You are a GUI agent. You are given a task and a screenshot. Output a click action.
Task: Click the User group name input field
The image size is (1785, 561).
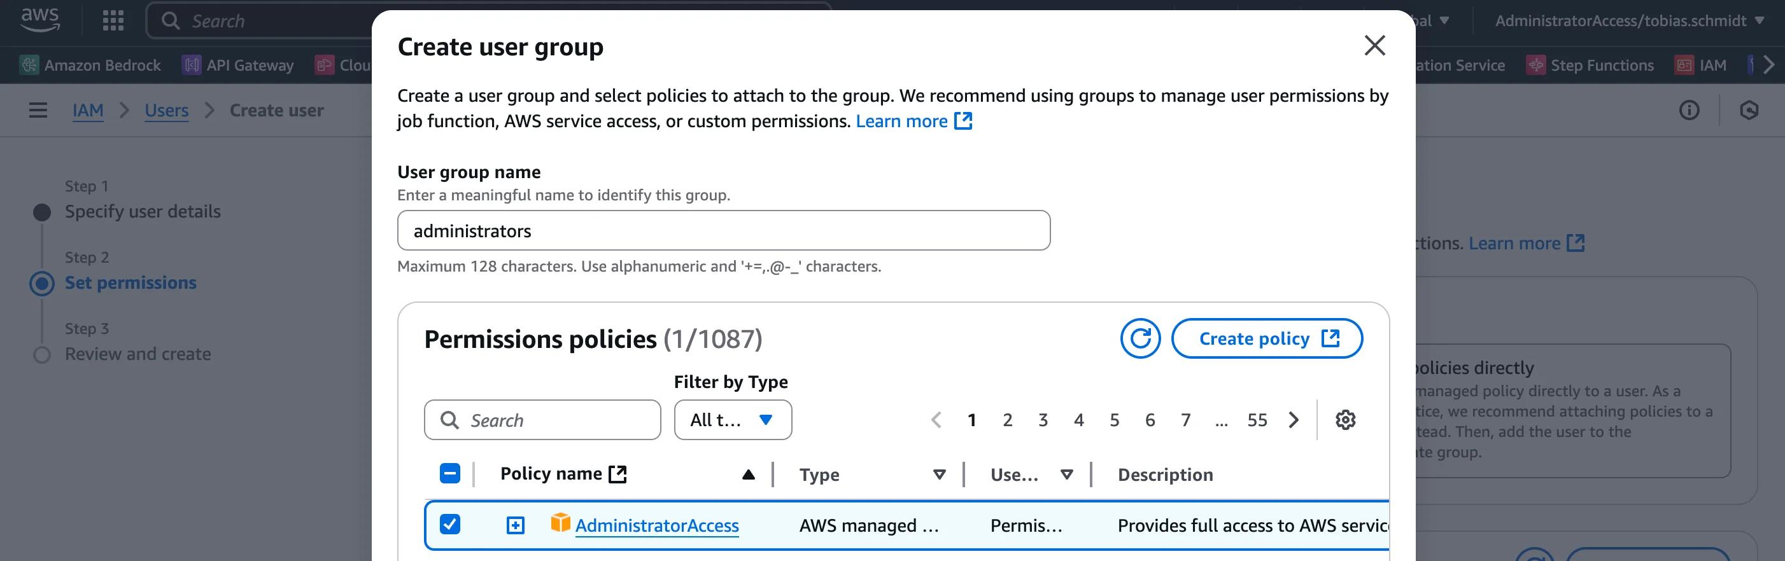(723, 231)
